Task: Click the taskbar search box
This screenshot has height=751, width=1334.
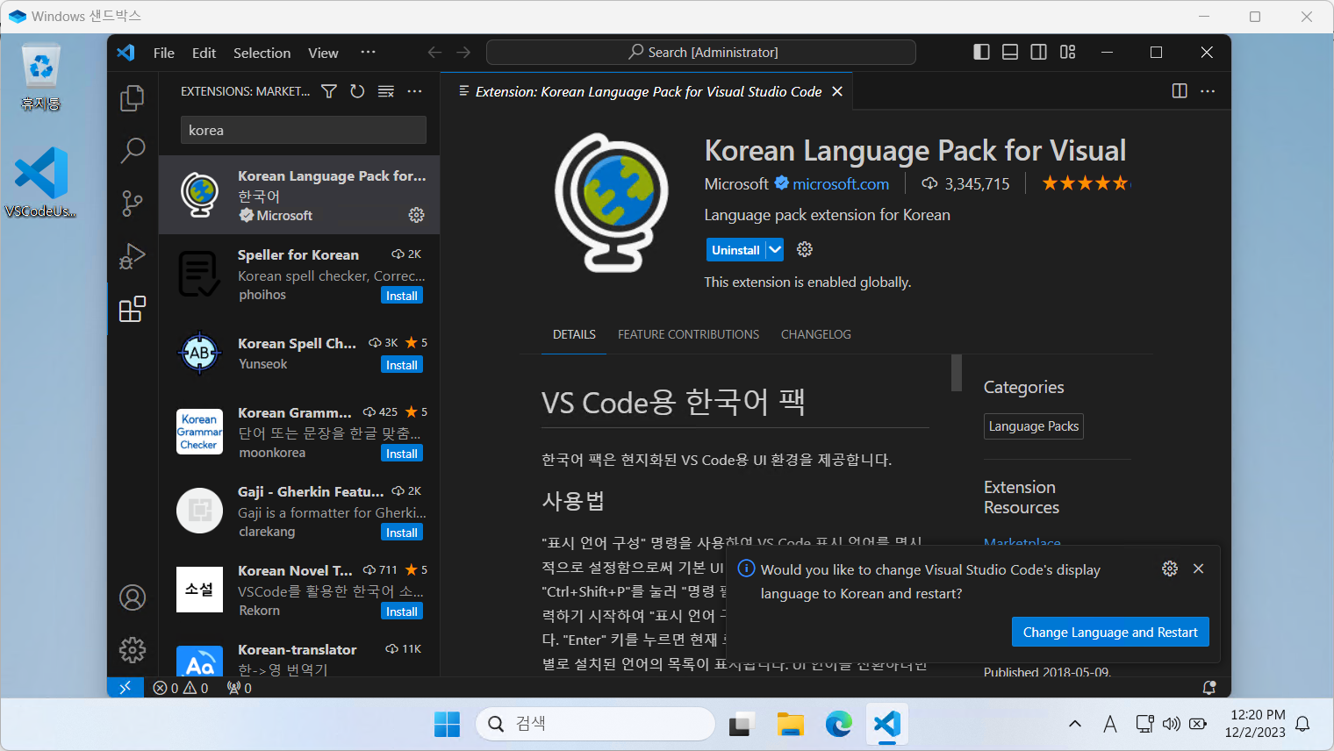Action: [595, 724]
